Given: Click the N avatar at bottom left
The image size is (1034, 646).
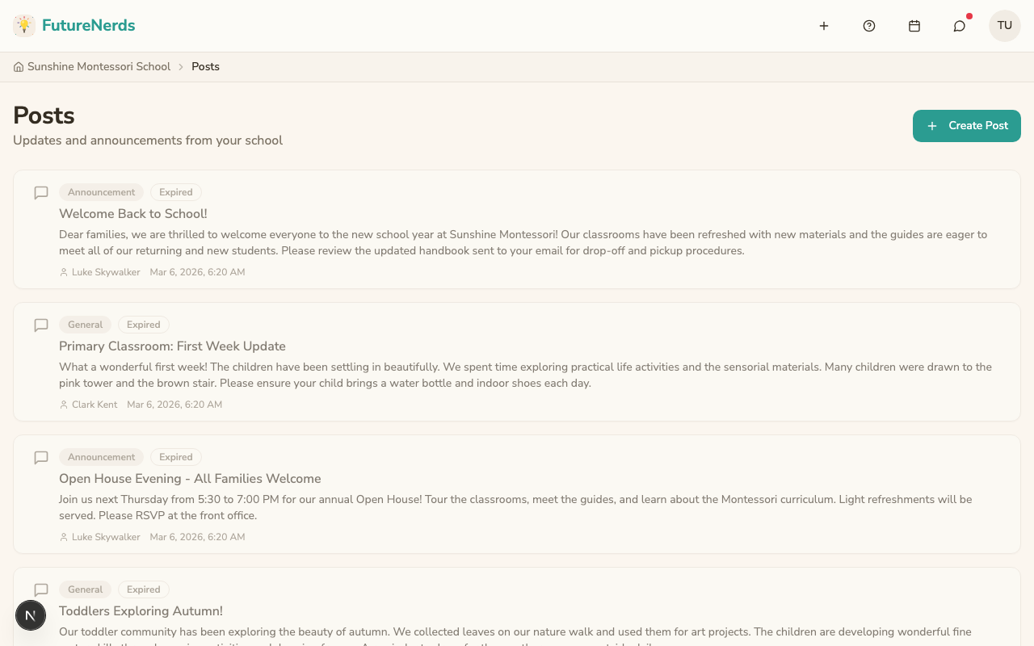Looking at the screenshot, I should [31, 615].
